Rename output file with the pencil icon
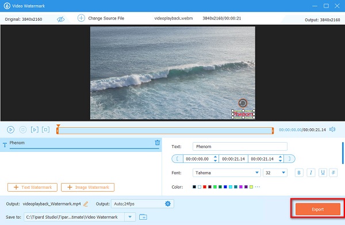This screenshot has height=225, width=345. 86,204
